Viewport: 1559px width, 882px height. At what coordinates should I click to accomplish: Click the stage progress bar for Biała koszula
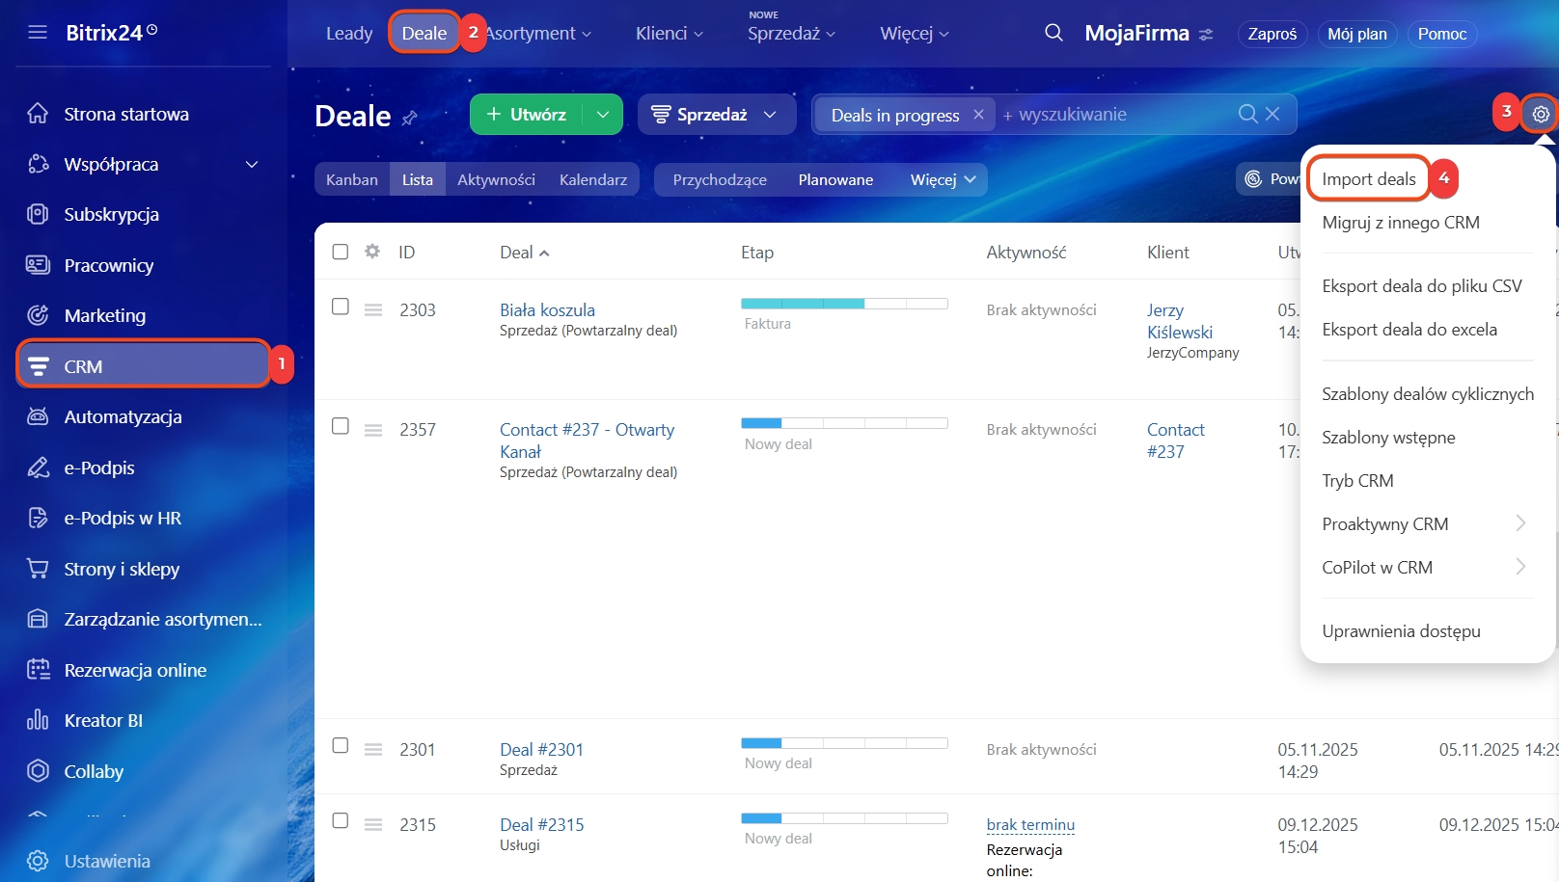tap(844, 304)
